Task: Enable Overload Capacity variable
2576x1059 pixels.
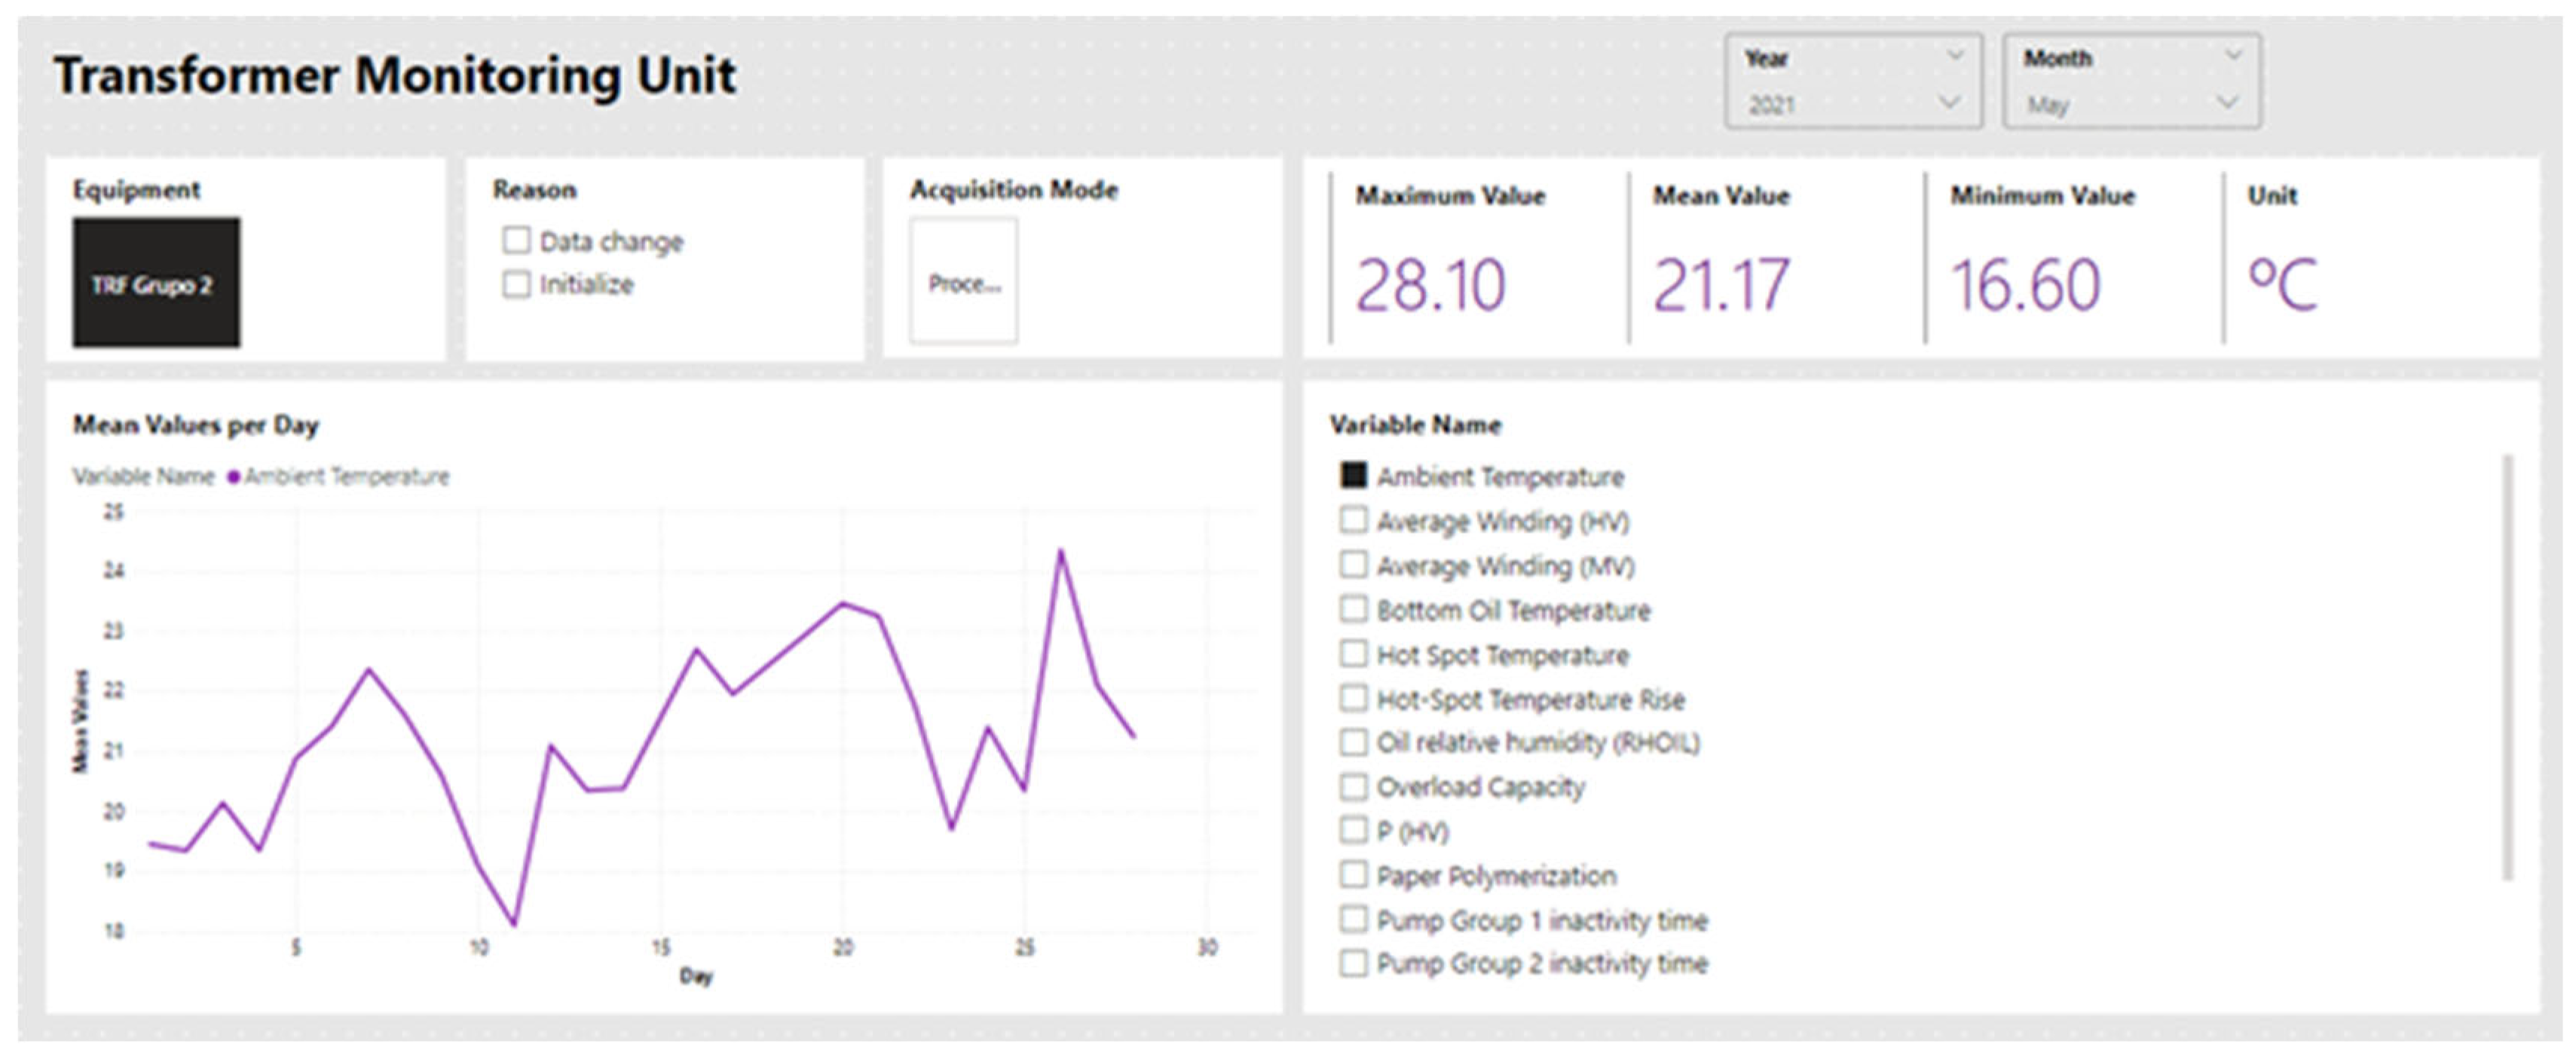Action: (1353, 787)
